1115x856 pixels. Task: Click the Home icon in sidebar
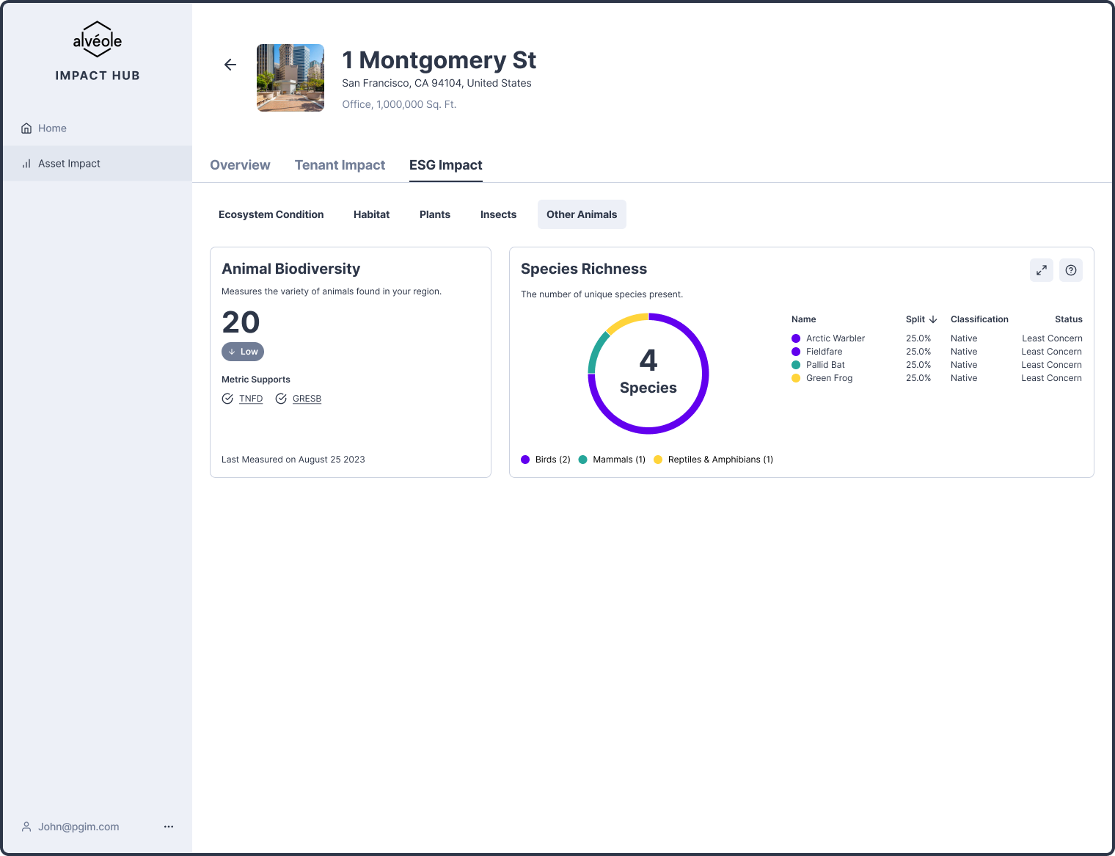pyautogui.click(x=26, y=128)
